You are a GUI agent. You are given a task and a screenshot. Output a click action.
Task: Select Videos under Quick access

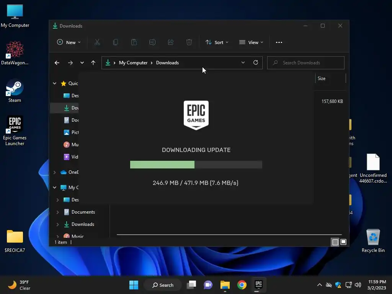click(x=71, y=157)
